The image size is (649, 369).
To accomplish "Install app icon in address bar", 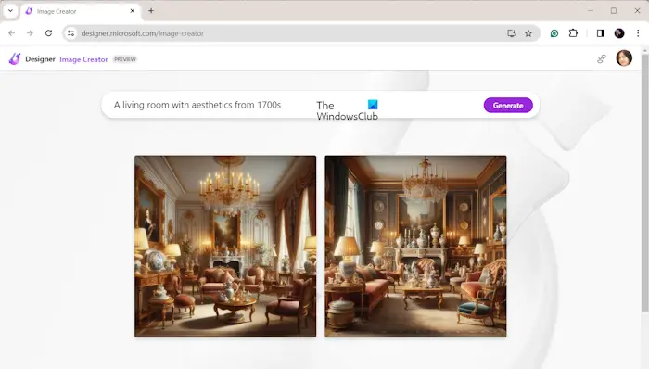I will 512,33.
